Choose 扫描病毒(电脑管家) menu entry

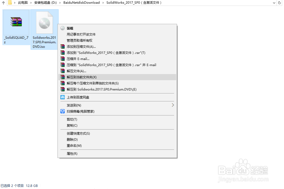pos(117,111)
